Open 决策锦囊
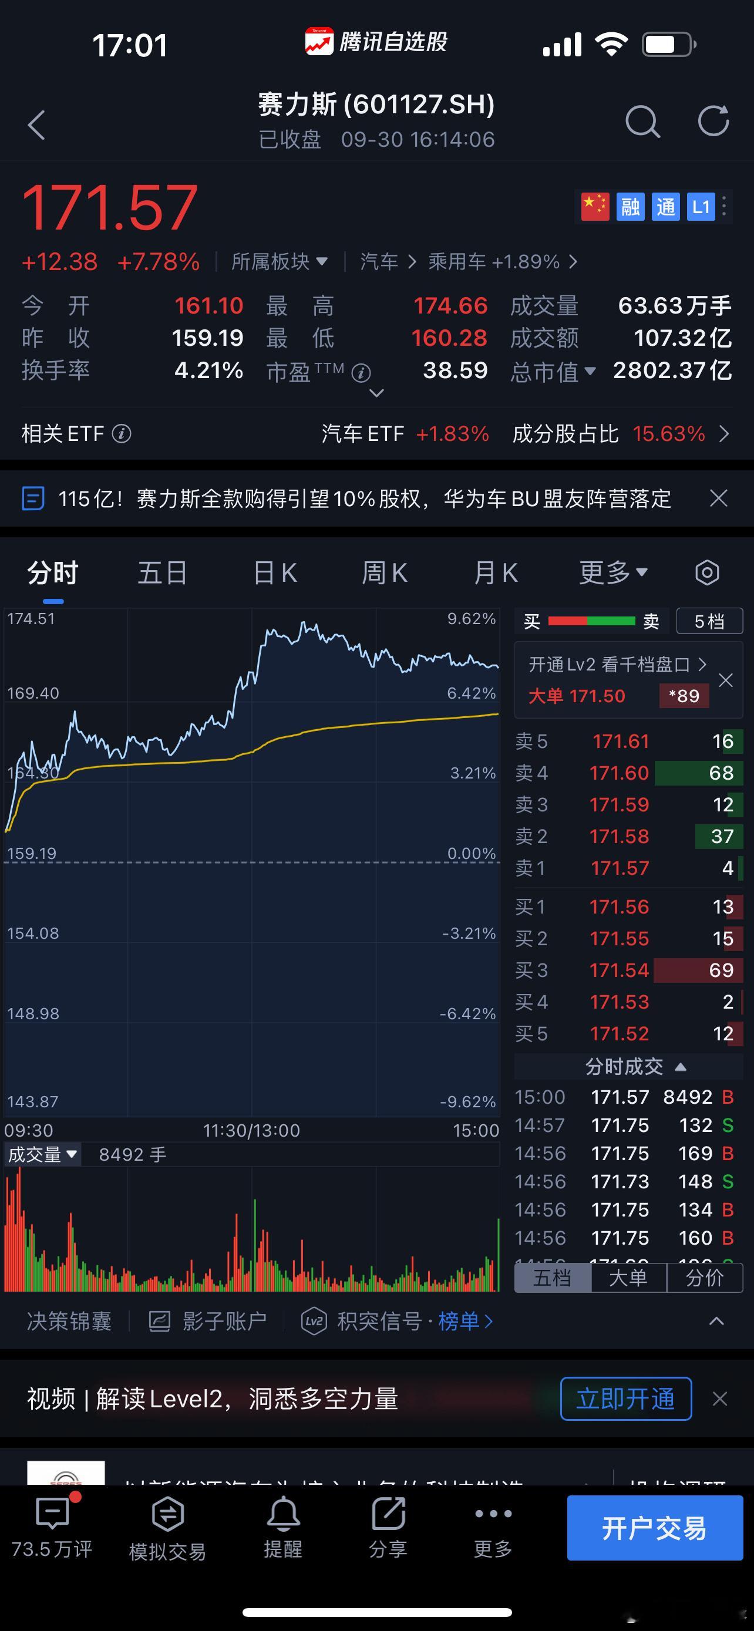The height and width of the screenshot is (1631, 754). pyautogui.click(x=69, y=1322)
